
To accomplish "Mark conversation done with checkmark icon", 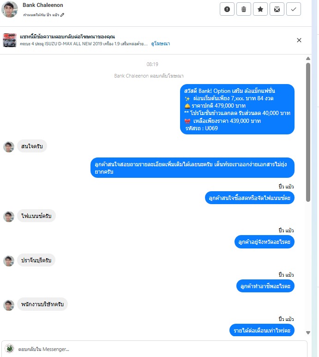I will [x=294, y=9].
